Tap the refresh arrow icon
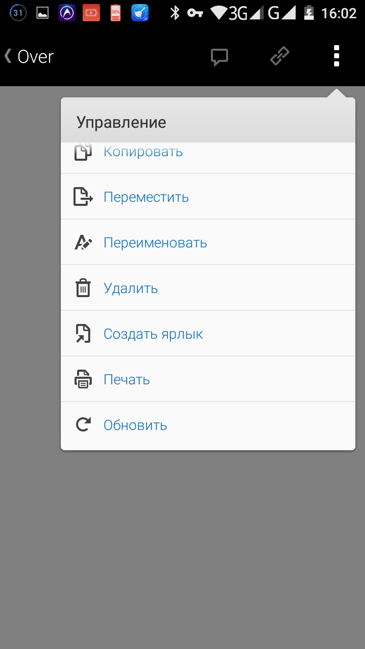This screenshot has width=365, height=649. point(83,425)
